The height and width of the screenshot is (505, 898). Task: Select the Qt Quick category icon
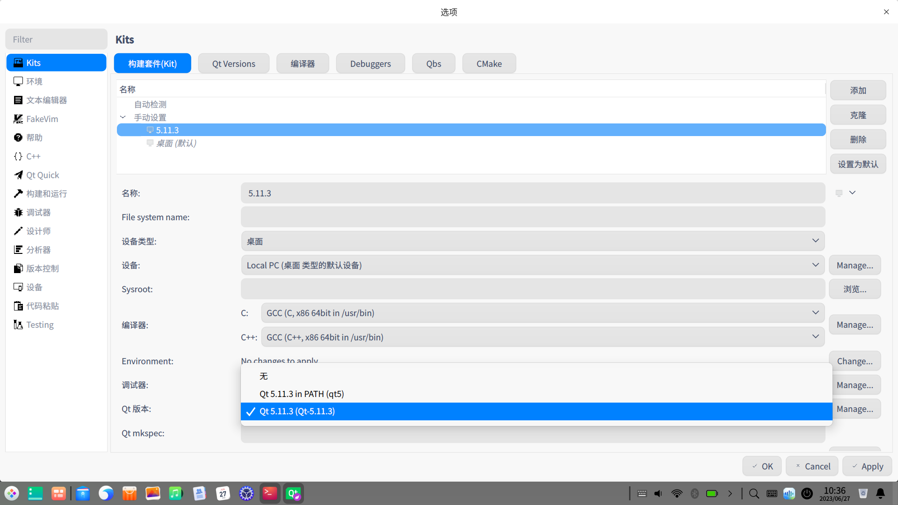(18, 175)
